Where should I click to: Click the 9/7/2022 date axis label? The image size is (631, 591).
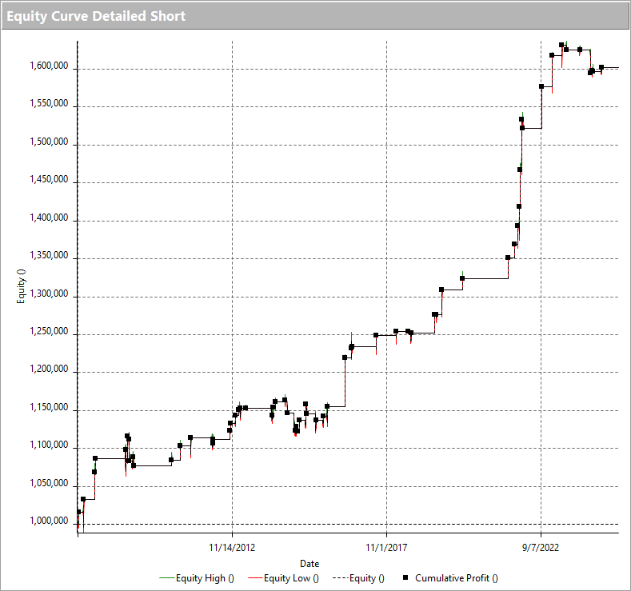coord(541,547)
